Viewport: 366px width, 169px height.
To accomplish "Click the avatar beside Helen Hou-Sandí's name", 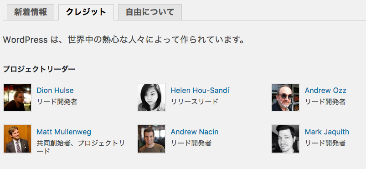I will click(x=151, y=97).
